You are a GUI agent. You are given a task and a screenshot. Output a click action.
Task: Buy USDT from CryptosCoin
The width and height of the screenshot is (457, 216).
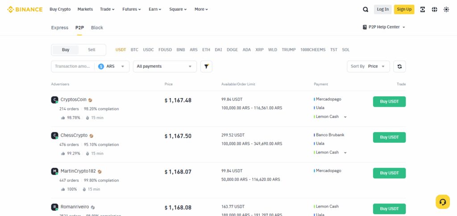(x=389, y=101)
